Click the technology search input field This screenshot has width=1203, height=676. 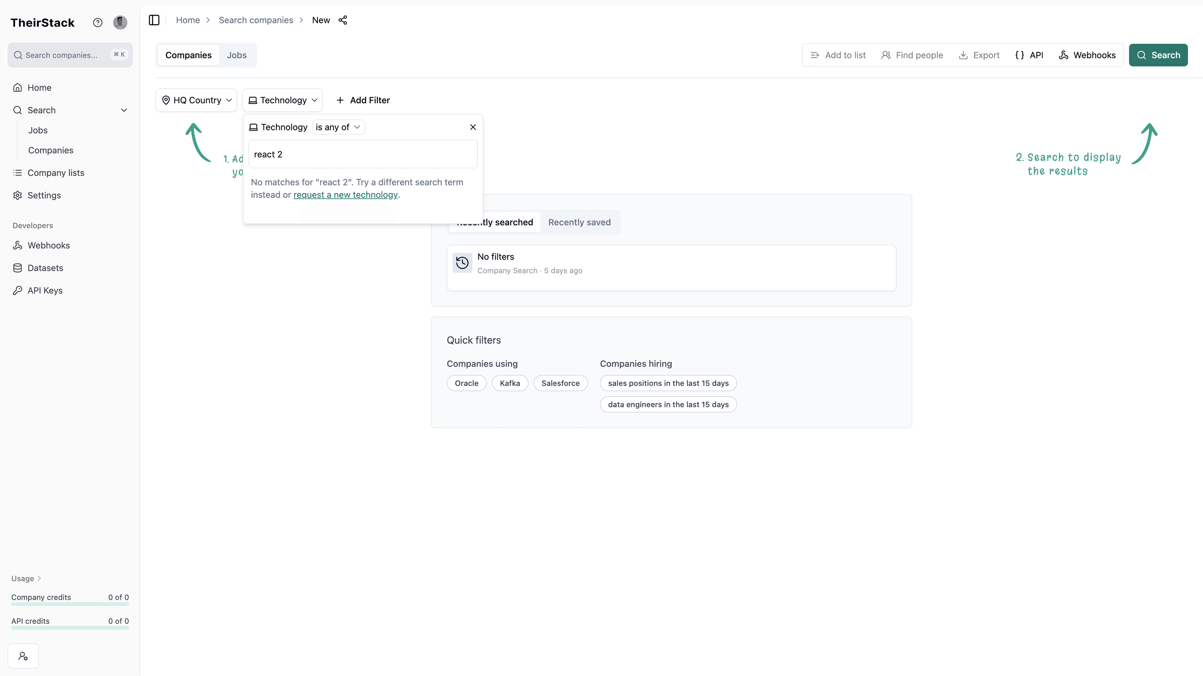(363, 154)
